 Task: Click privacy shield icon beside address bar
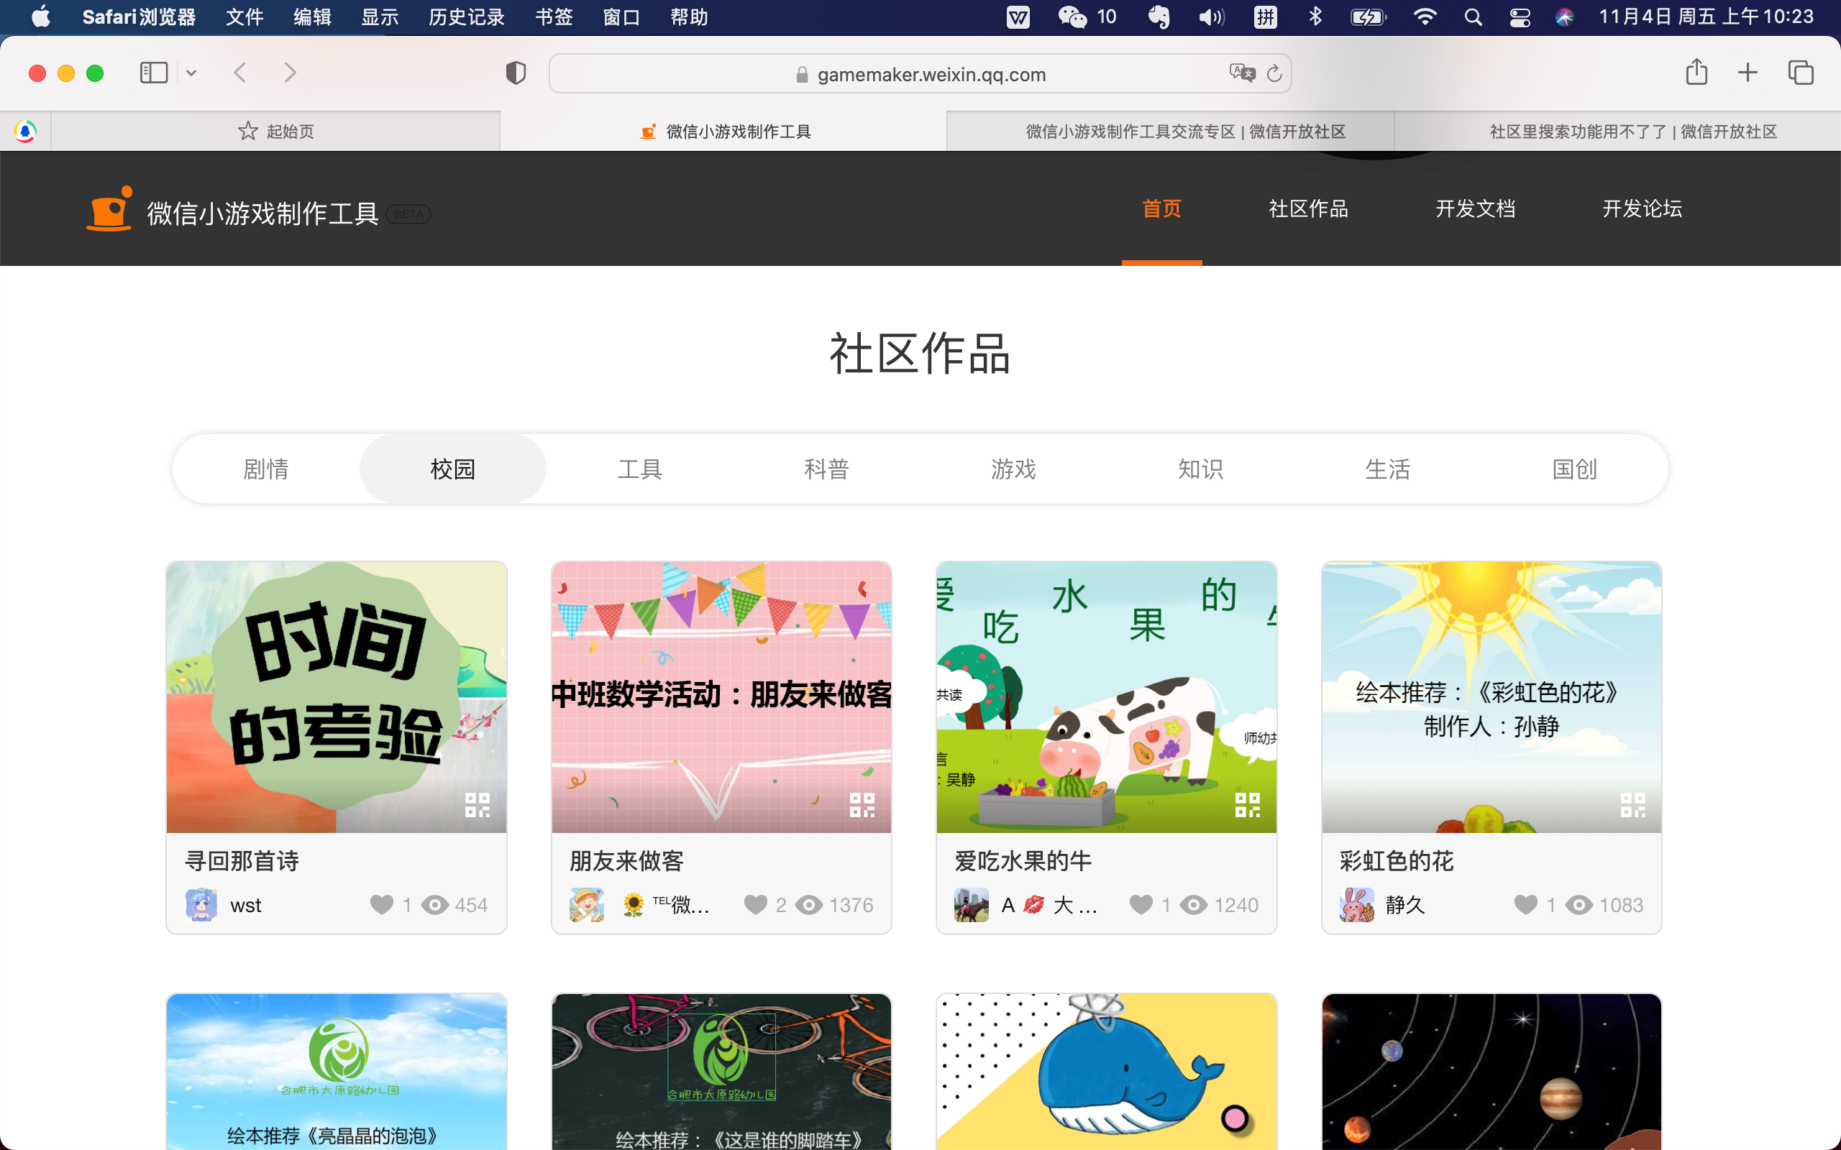[516, 73]
